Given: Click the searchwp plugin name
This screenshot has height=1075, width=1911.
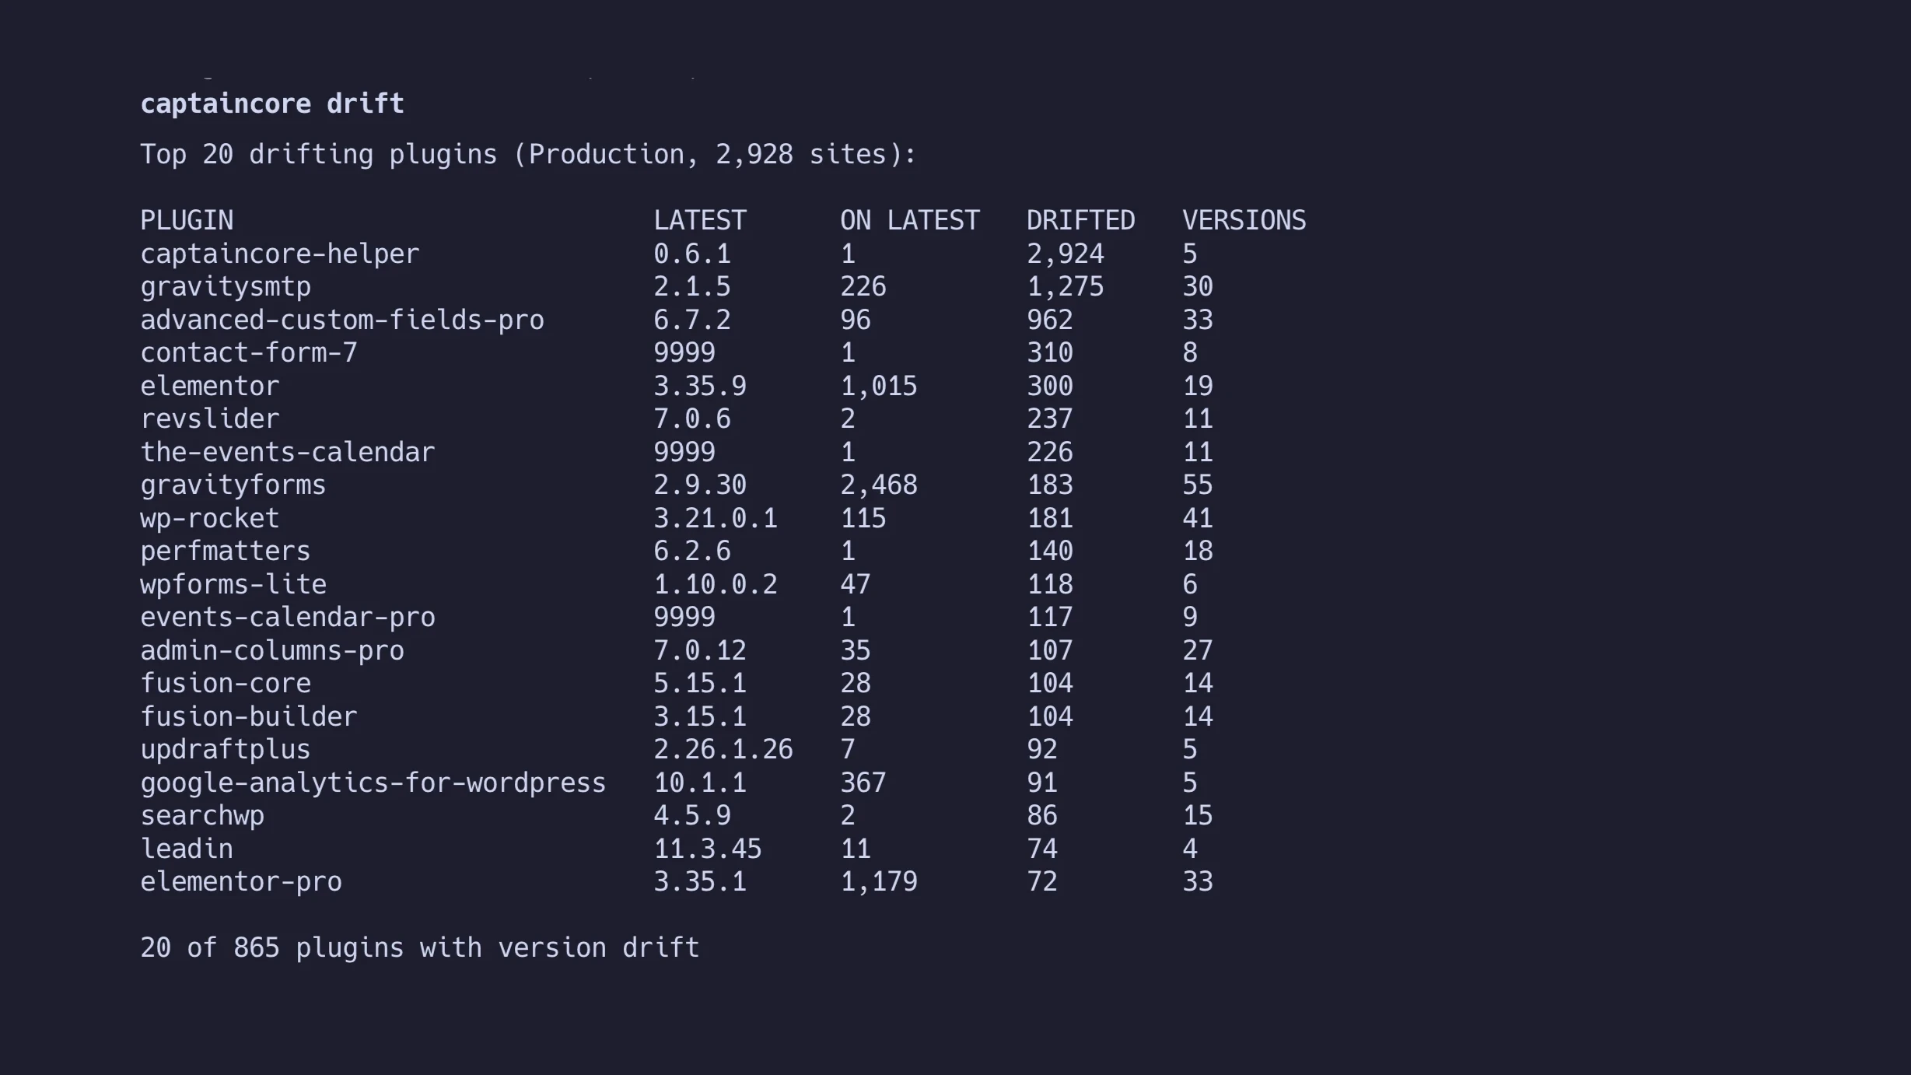Looking at the screenshot, I should tap(201, 815).
